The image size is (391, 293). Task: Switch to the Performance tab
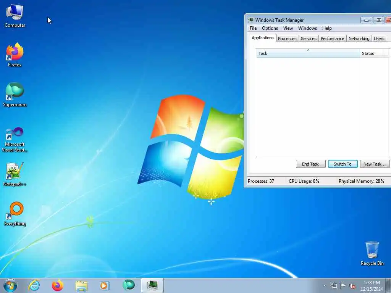(333, 39)
